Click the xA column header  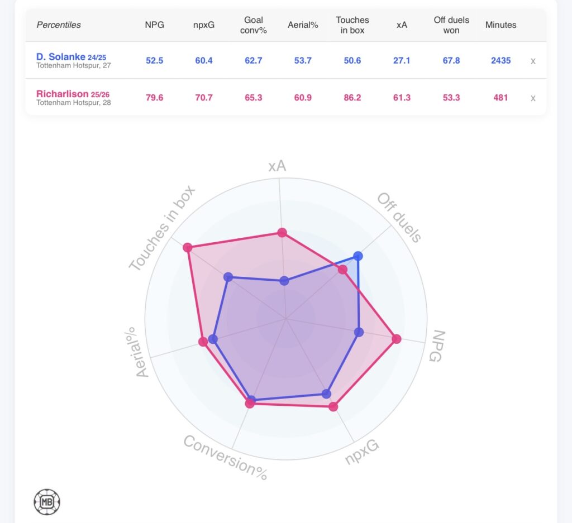[402, 25]
